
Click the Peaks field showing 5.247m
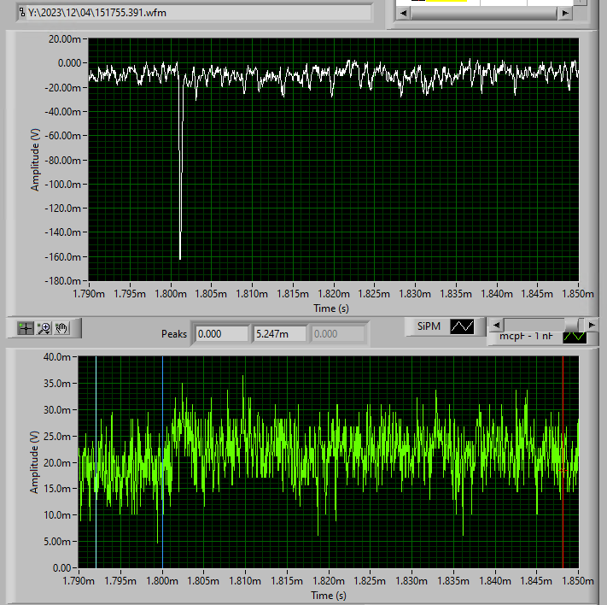[279, 333]
